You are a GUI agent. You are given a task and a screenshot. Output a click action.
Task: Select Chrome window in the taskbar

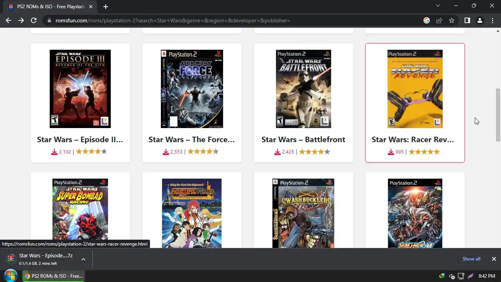(x=54, y=276)
